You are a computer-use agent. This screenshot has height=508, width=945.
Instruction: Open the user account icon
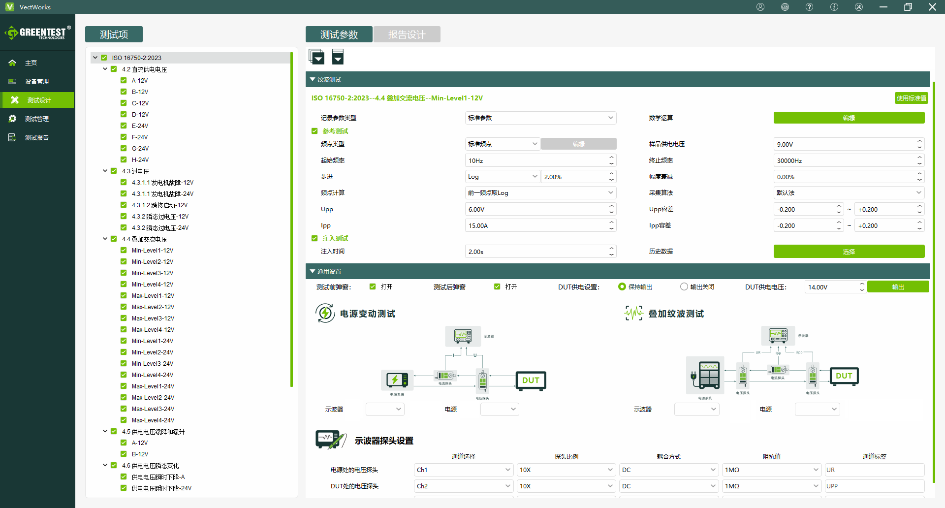pyautogui.click(x=760, y=7)
